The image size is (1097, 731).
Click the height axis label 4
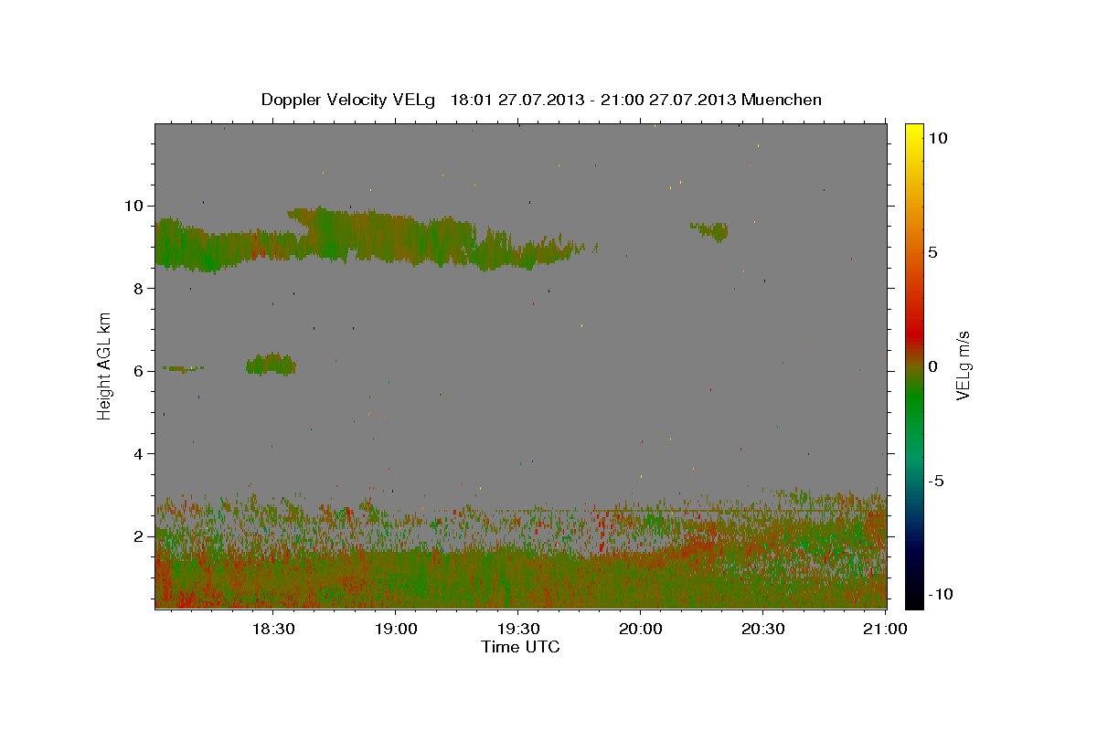136,454
